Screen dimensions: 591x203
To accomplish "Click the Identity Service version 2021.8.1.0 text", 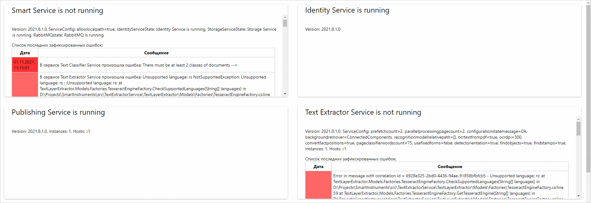I will click(x=323, y=29).
